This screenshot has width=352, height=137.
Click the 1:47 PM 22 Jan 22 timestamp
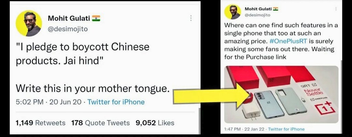click(244, 129)
